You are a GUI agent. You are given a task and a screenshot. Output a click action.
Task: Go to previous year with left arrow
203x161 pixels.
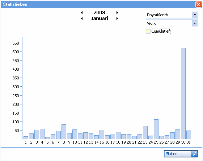(82, 13)
